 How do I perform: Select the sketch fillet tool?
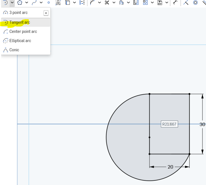click(92, 3)
